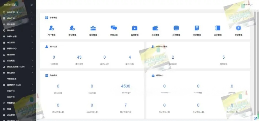The height and width of the screenshot is (121, 259).
Task: Open the 文件管理 file icon
Action: point(197,28)
